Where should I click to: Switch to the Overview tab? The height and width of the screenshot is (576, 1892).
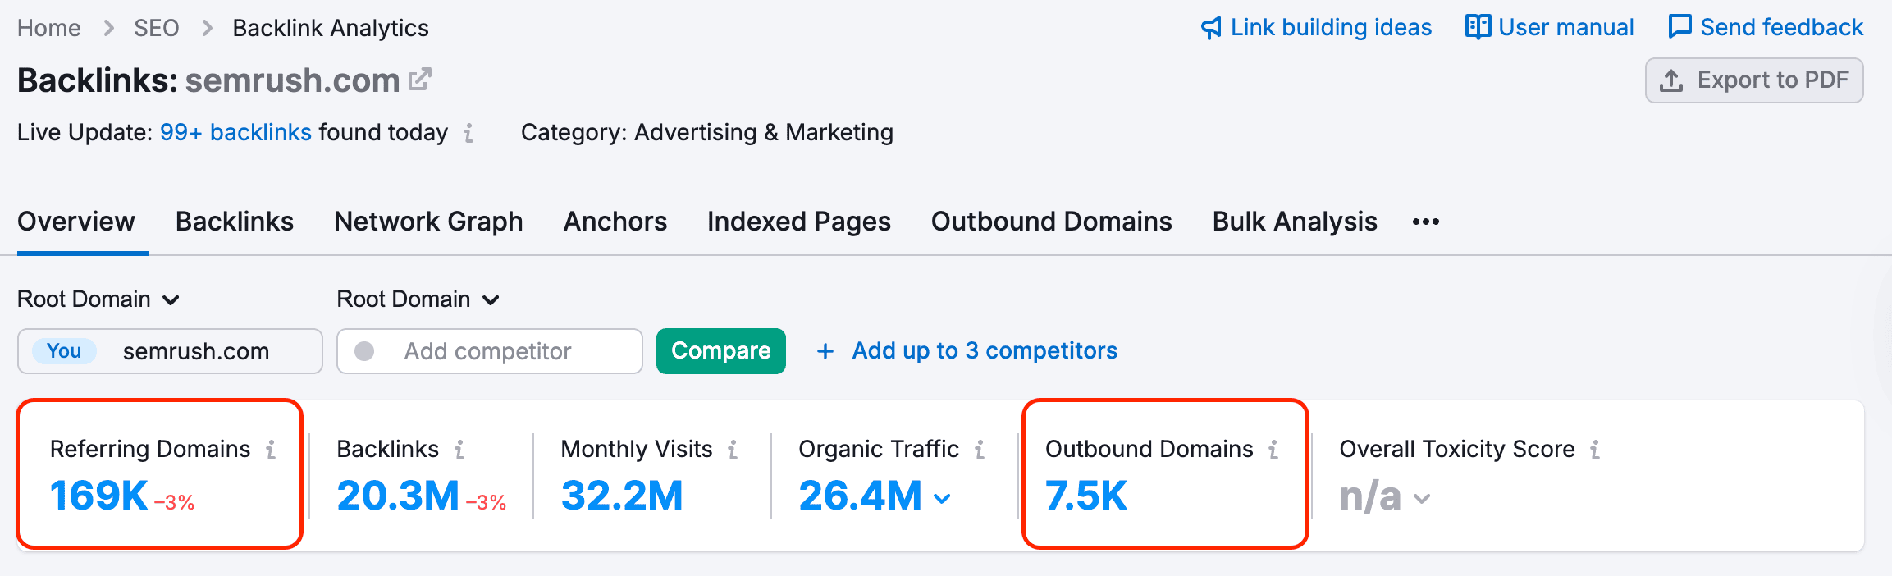pos(76,222)
